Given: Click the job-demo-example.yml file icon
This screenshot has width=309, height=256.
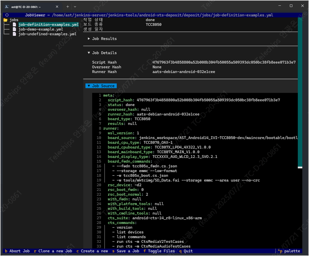Looking at the screenshot, I should pos(15,29).
